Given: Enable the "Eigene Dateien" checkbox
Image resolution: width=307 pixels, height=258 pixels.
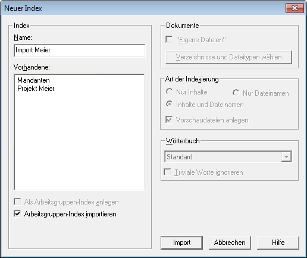Looking at the screenshot, I should [x=169, y=39].
